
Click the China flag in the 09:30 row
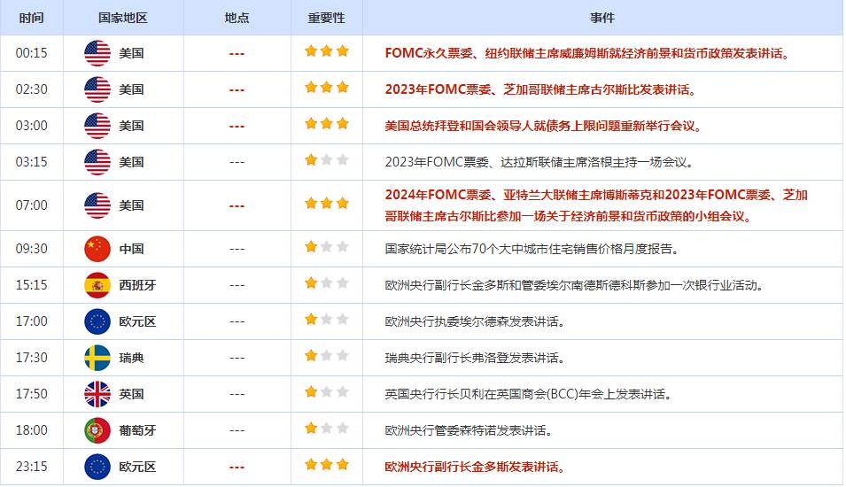point(97,249)
